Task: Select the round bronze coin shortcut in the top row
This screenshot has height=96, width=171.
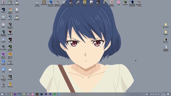Action: coord(44,3)
